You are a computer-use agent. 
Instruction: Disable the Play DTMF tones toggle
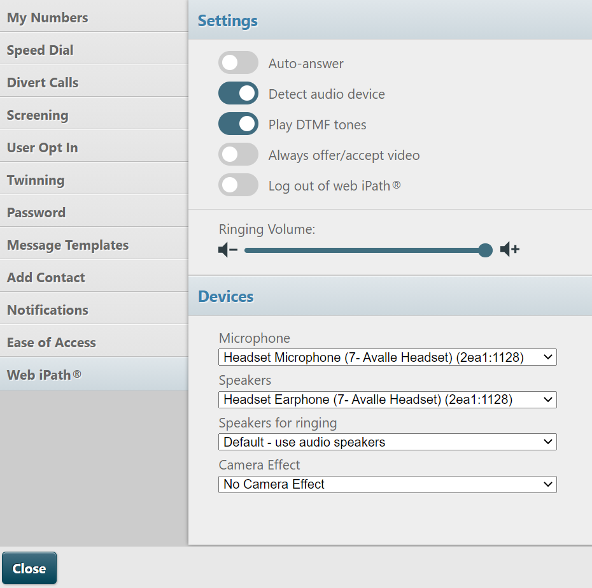pos(238,124)
